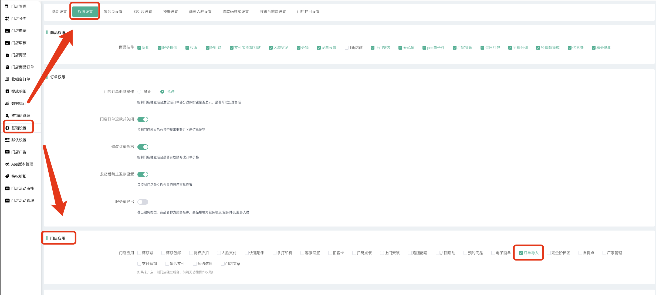The image size is (656, 295).
Task: Select the 禁止 refund radio option
Action: pos(139,92)
